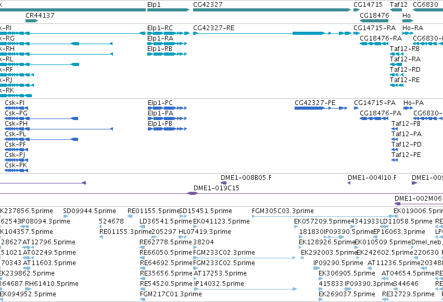Click the FGM305C03.3prime EST label
This screenshot has height=302, width=443.
point(283,211)
